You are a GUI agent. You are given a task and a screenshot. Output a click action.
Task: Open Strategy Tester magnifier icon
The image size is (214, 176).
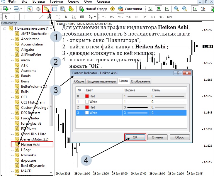pos(63,9)
